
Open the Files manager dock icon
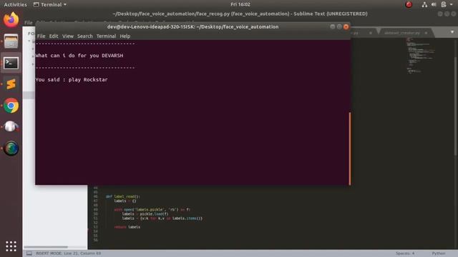pyautogui.click(x=11, y=41)
